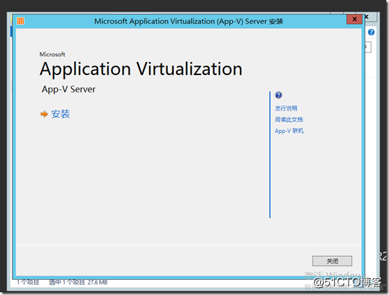
Task: Visit the App-V 联机 online link
Action: coord(289,131)
